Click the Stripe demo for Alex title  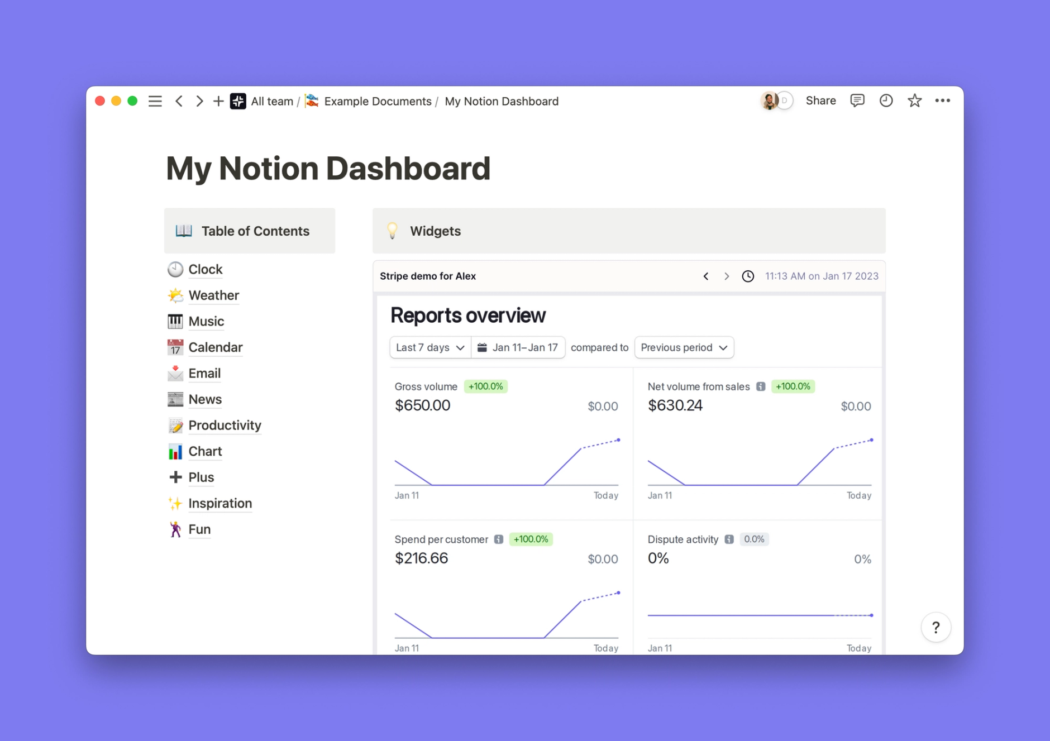pyautogui.click(x=428, y=276)
